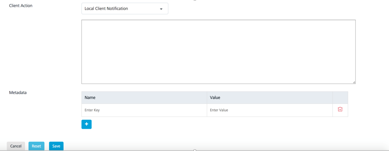The height and width of the screenshot is (151, 389).
Task: Click the Client Action field label
Action: tap(21, 6)
